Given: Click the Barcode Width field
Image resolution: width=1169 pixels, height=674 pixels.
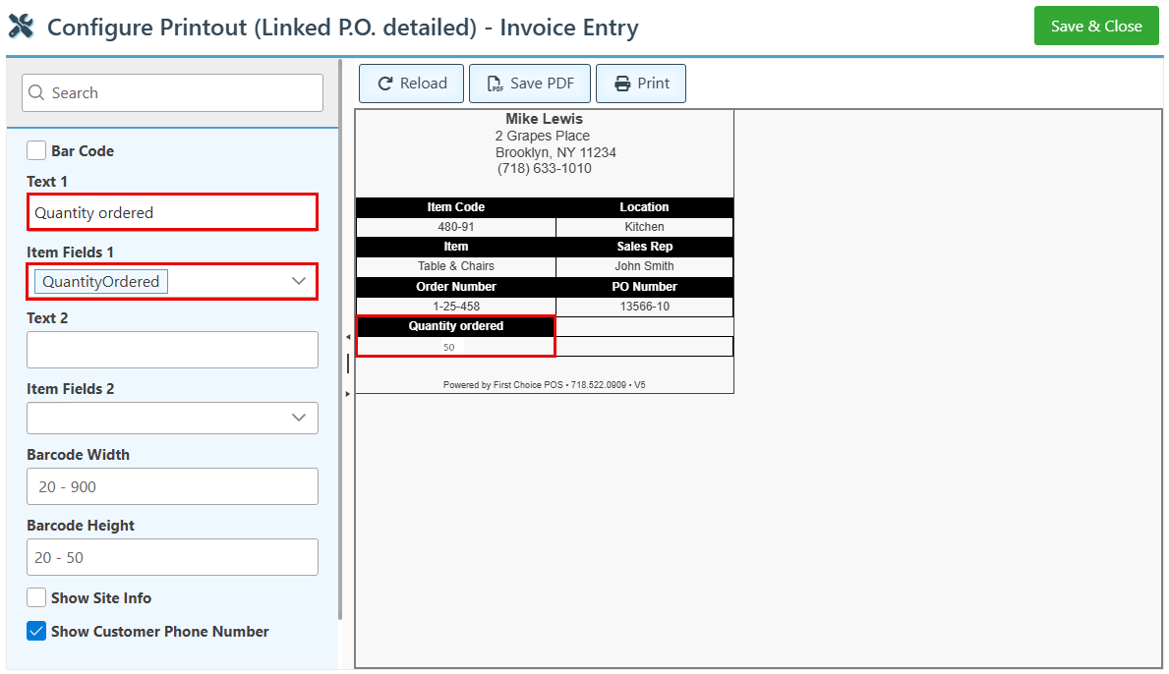Looking at the screenshot, I should (x=172, y=486).
